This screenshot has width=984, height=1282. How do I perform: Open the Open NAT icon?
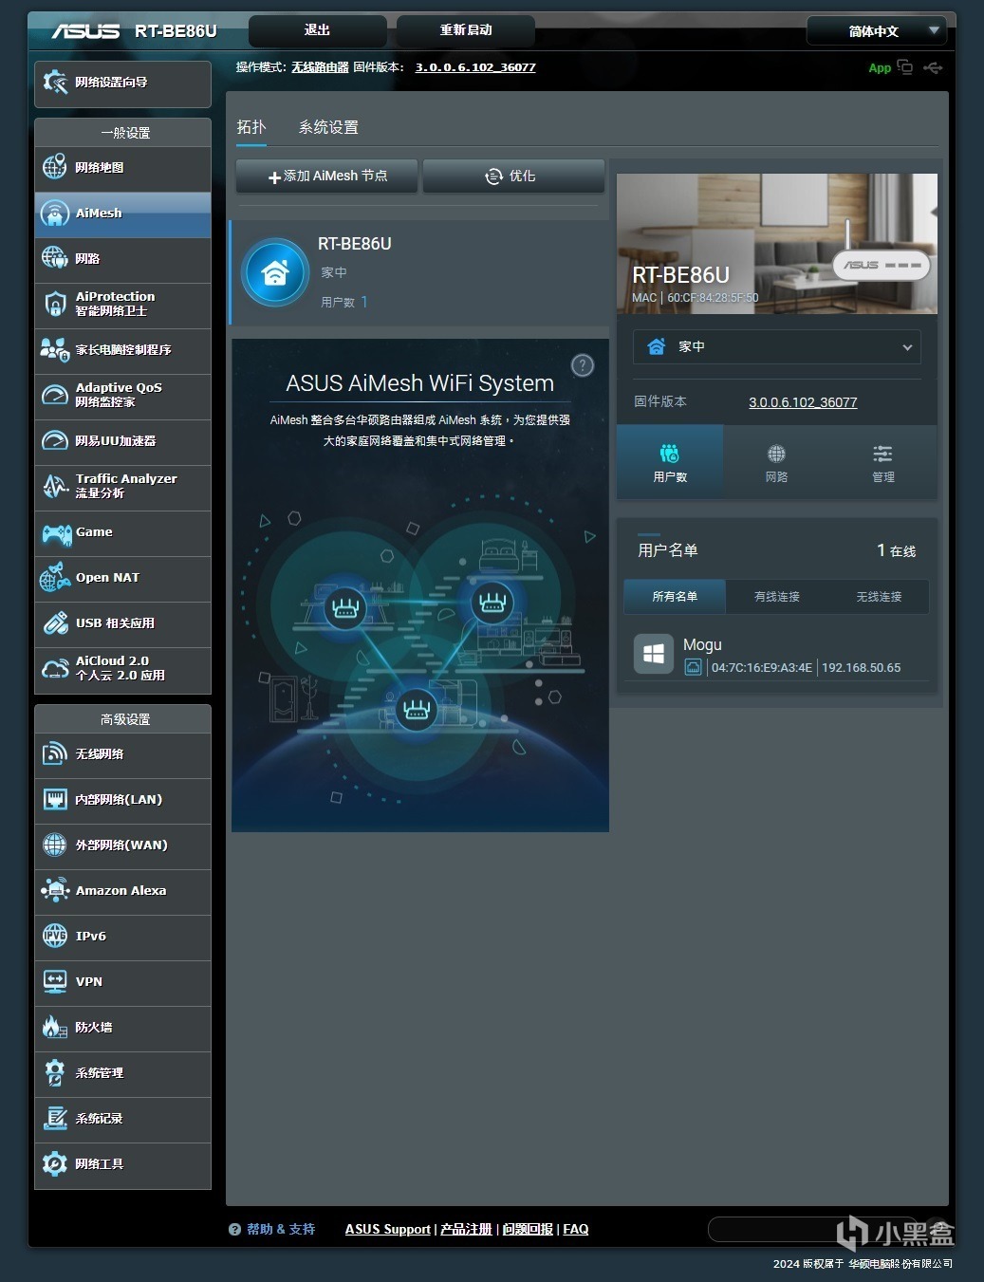pyautogui.click(x=55, y=577)
